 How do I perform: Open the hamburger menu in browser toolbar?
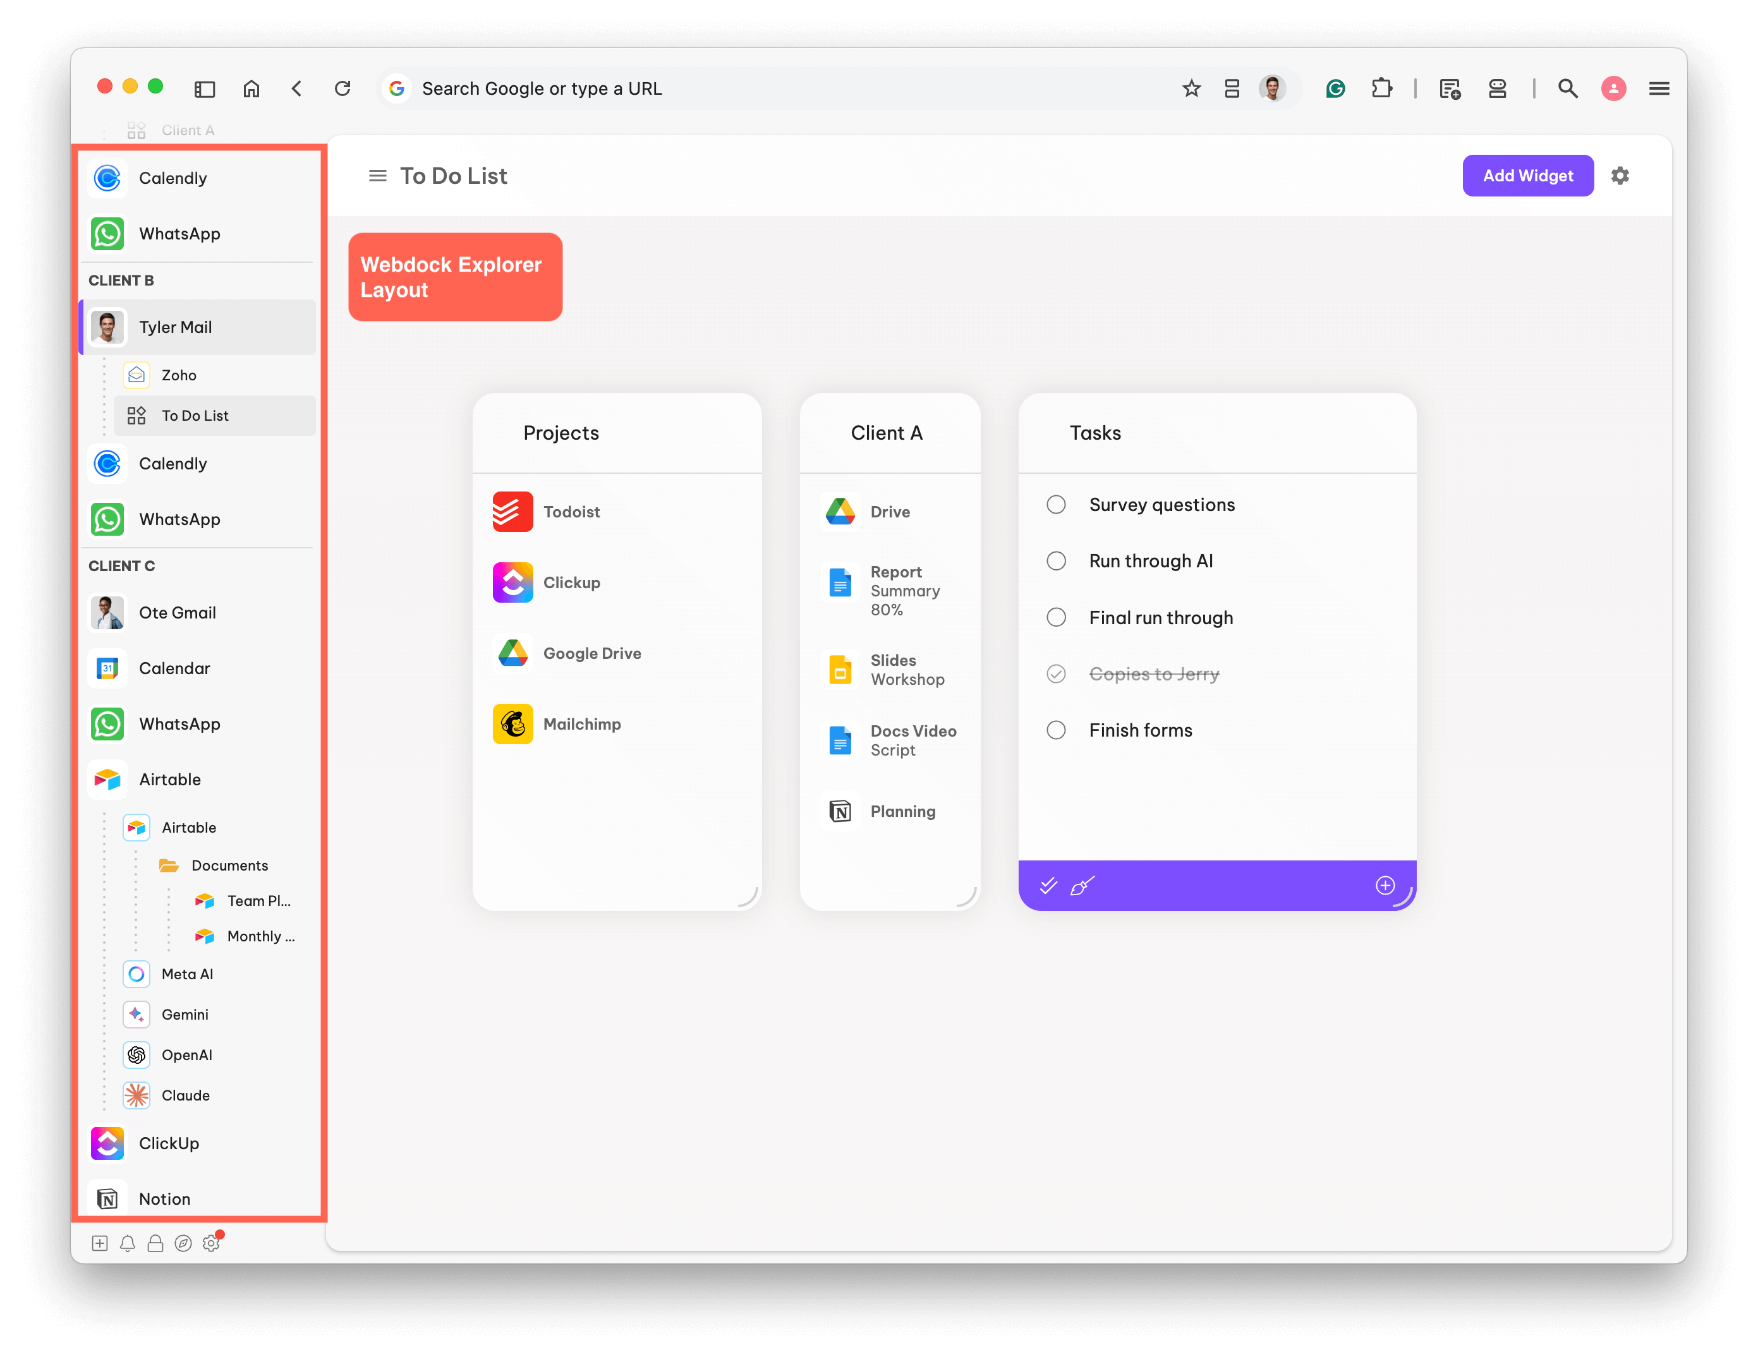1659,88
